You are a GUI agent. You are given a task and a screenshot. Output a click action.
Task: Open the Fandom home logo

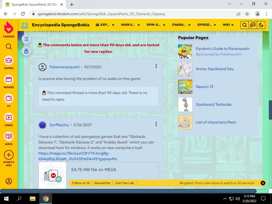click(x=9, y=29)
